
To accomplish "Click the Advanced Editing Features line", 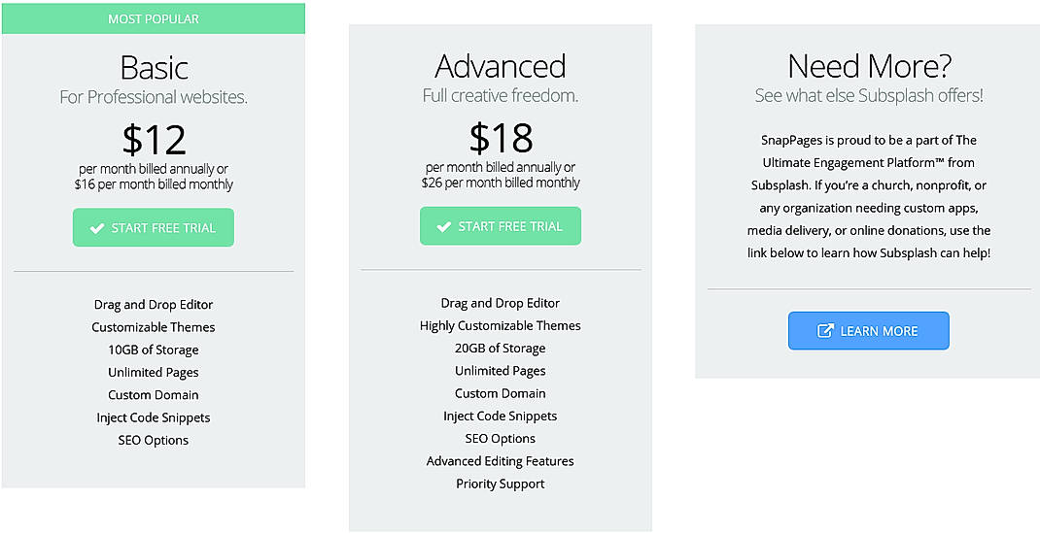I will 501,461.
